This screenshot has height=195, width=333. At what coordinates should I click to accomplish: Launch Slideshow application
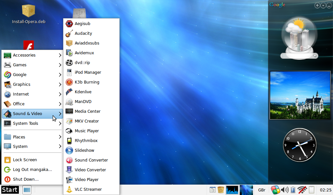(x=91, y=150)
